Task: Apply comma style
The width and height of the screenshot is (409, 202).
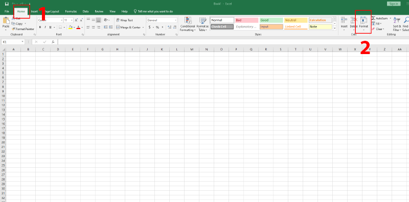Action: pyautogui.click(x=162, y=27)
